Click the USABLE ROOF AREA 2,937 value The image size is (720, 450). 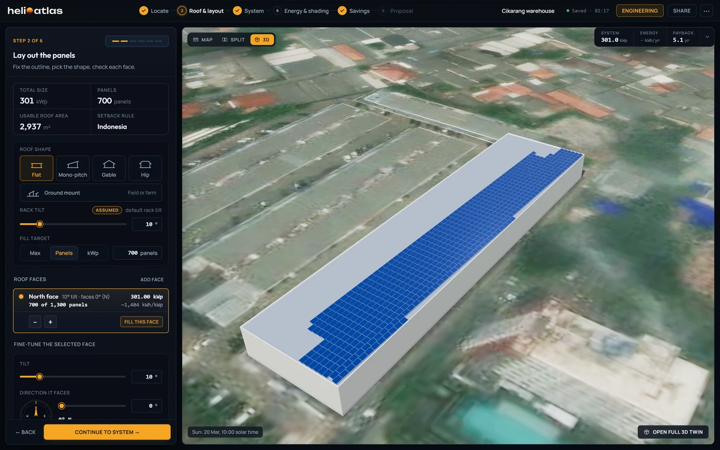(35, 127)
